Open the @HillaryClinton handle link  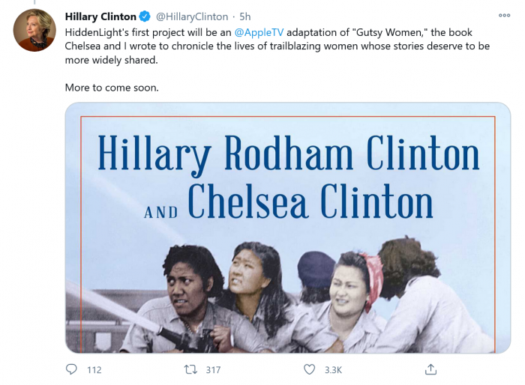tap(191, 16)
